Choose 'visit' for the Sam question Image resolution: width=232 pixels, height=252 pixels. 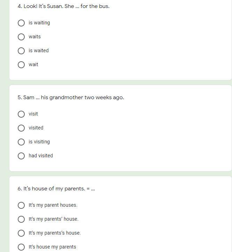pos(21,114)
